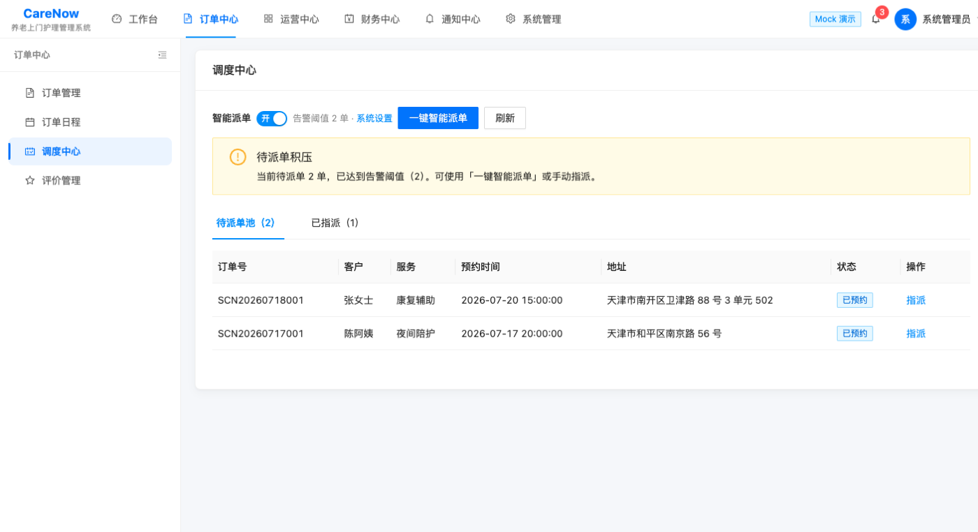This screenshot has width=978, height=532.
Task: Click the 系统管理员 username
Action: pos(947,19)
